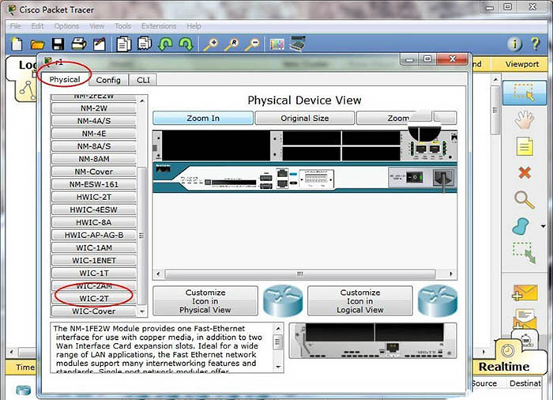Open the Options menu
553x400 pixels.
coord(66,26)
